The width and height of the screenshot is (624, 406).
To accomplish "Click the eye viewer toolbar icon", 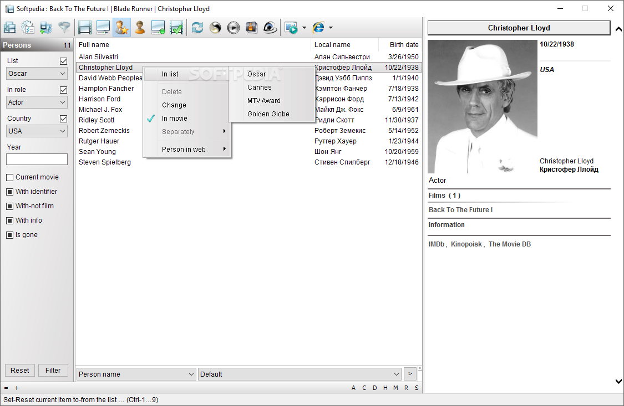I will 270,27.
